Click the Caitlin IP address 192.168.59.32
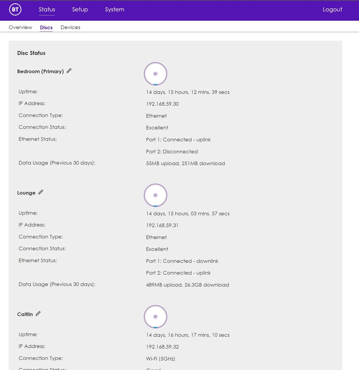359x370 pixels. point(162,347)
